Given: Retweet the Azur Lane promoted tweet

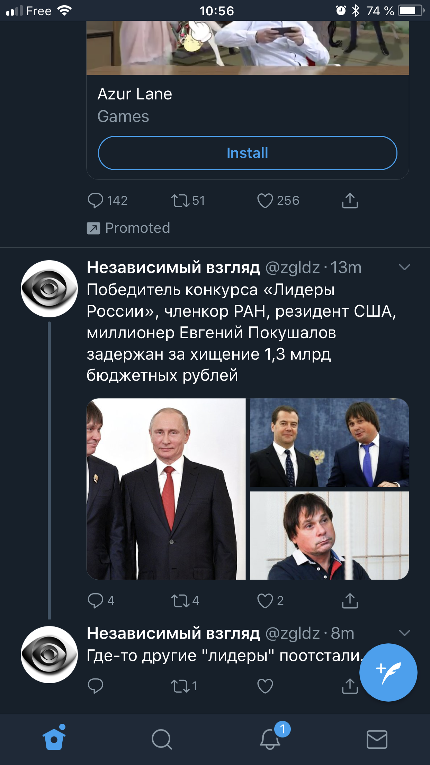Looking at the screenshot, I should 180,201.
